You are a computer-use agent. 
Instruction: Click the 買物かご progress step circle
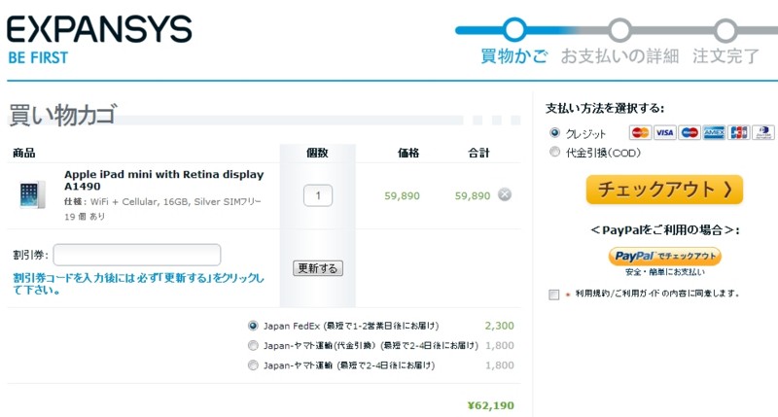pyautogui.click(x=514, y=30)
